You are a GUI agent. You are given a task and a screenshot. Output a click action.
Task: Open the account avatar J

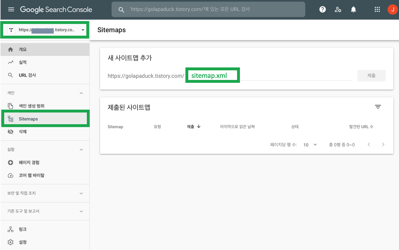pyautogui.click(x=392, y=10)
